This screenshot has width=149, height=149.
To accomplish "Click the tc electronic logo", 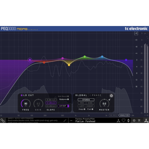I will pos(136,28).
